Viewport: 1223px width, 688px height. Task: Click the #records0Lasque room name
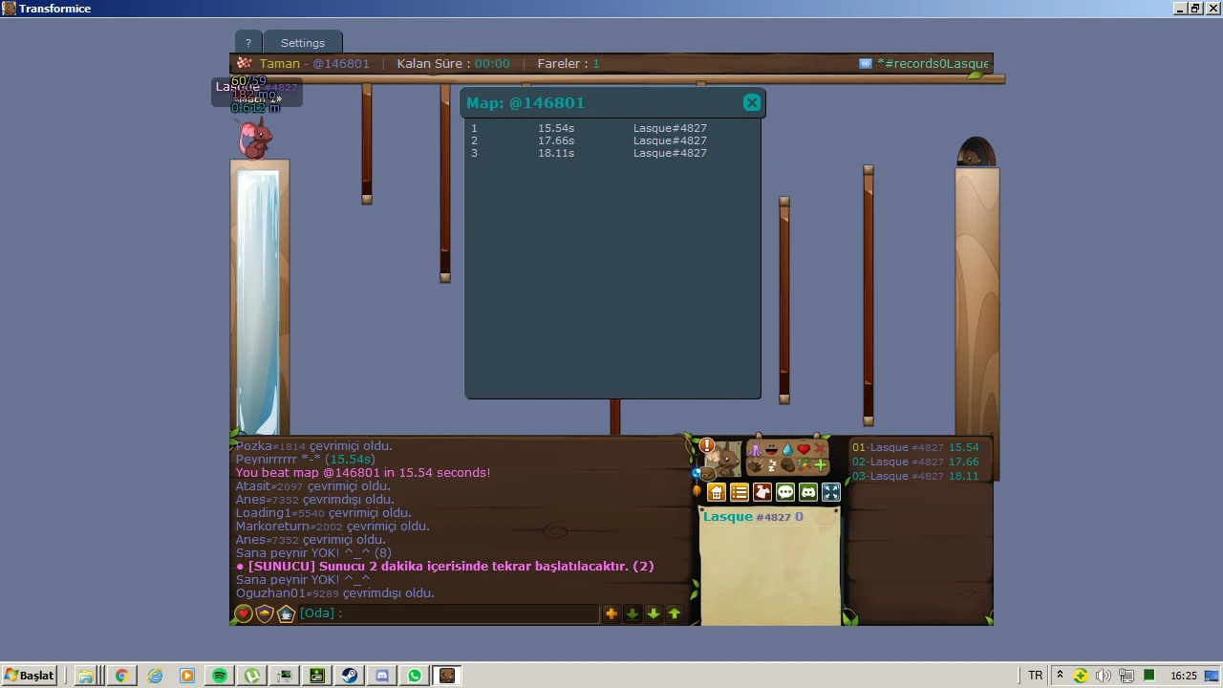933,63
